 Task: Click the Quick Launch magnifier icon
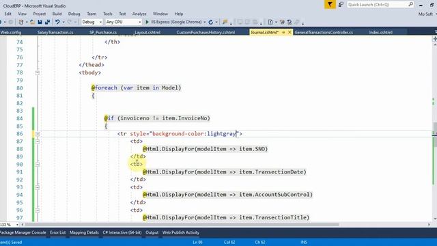411,5
